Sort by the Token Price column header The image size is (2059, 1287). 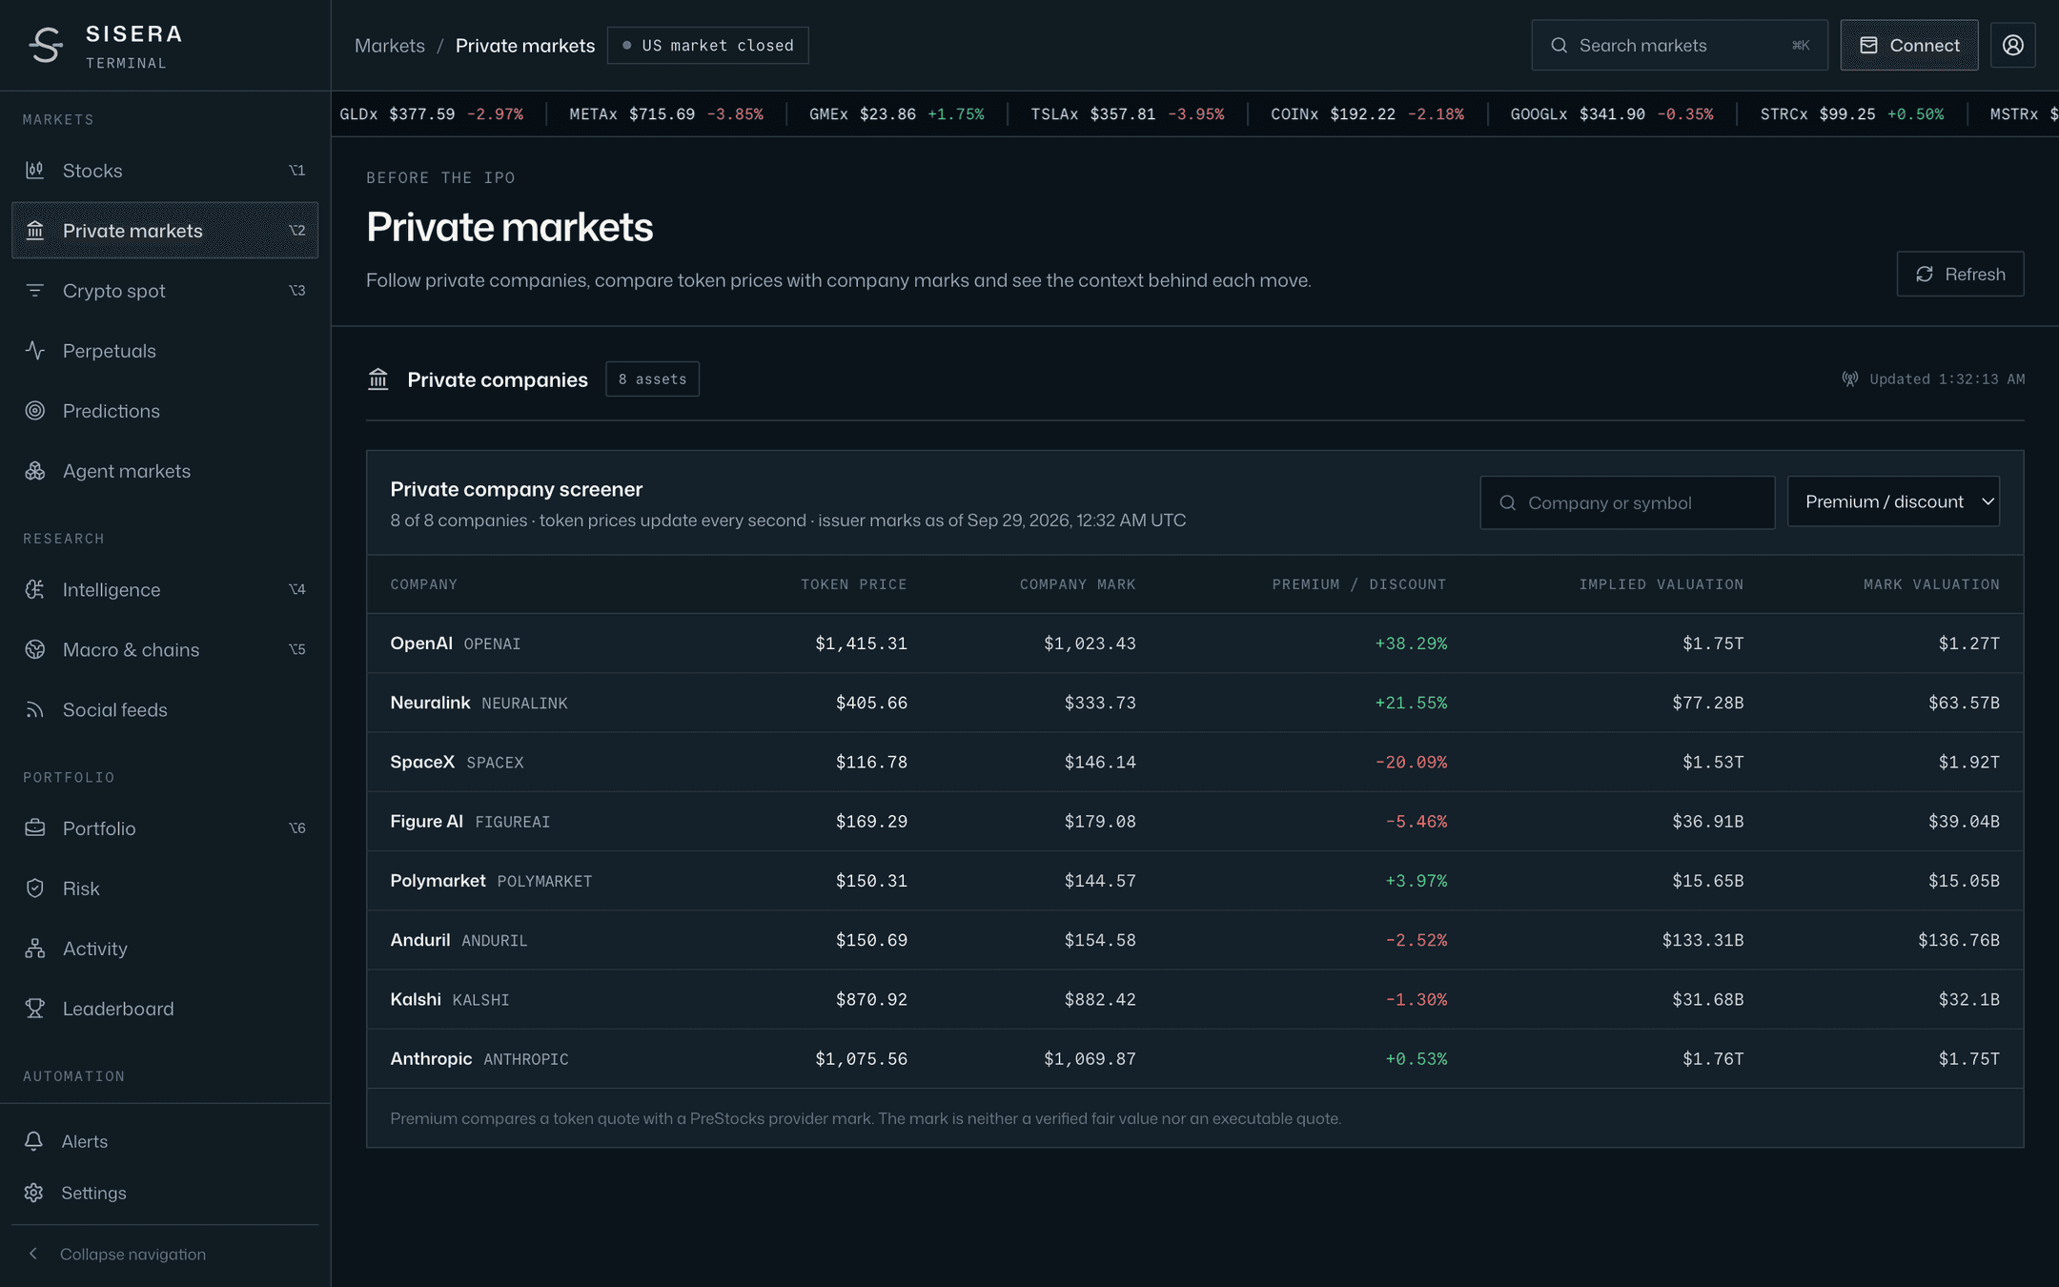(853, 584)
